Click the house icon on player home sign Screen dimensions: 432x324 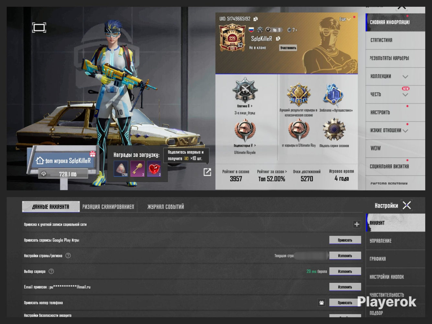(40, 160)
